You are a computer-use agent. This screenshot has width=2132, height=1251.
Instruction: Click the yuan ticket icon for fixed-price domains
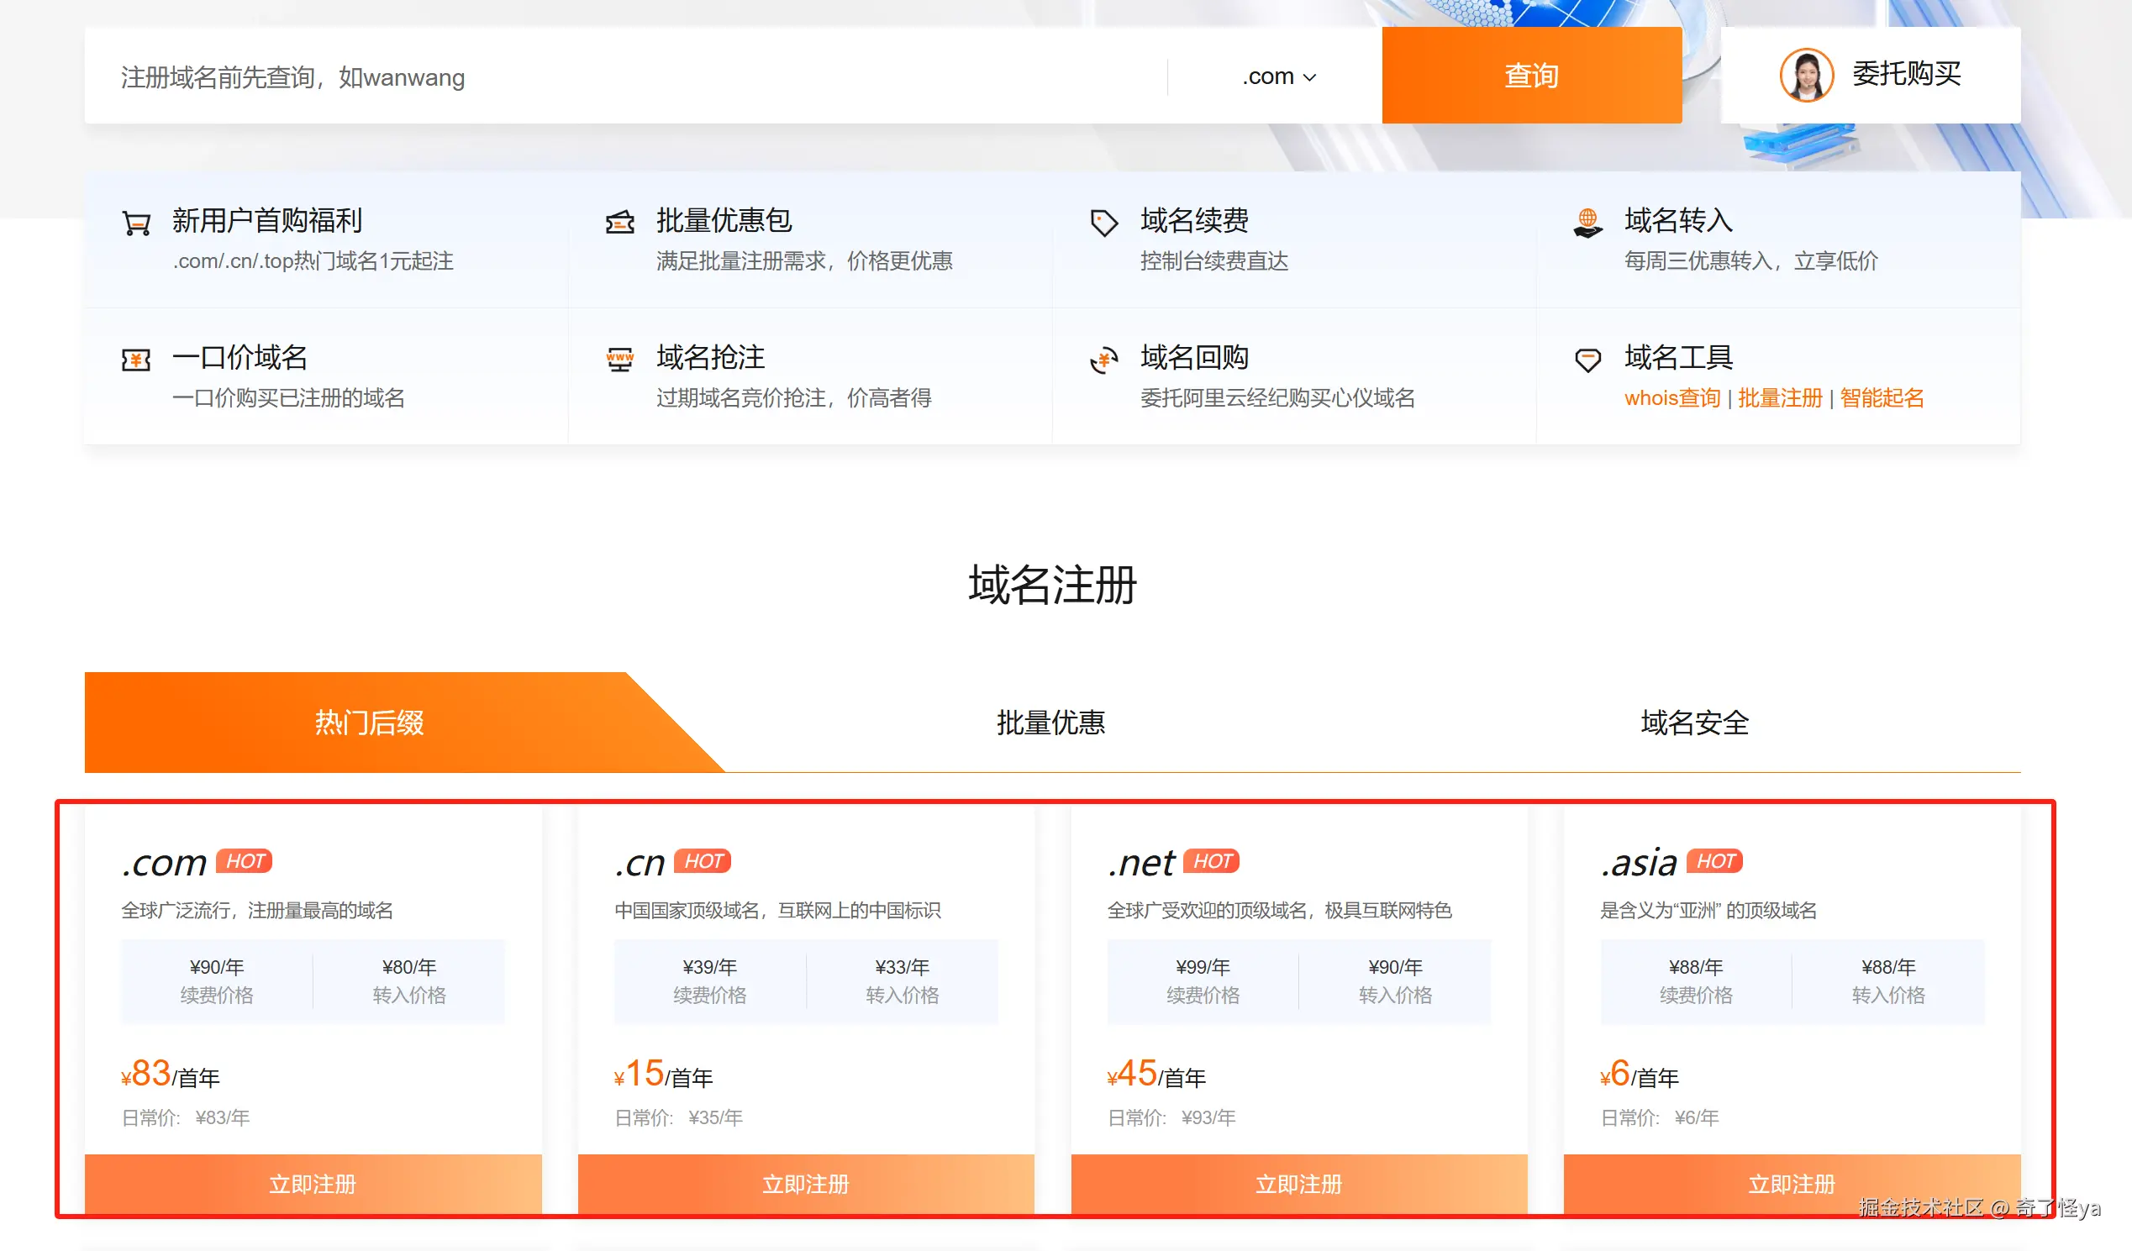(x=136, y=360)
